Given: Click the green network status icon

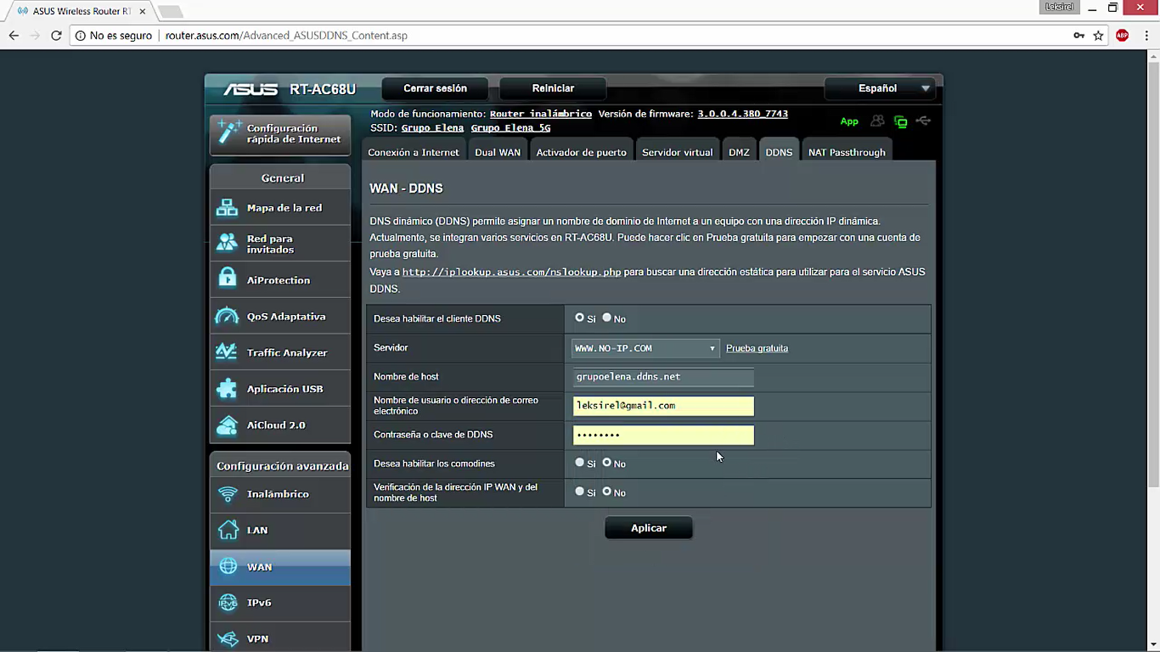Looking at the screenshot, I should pos(900,122).
